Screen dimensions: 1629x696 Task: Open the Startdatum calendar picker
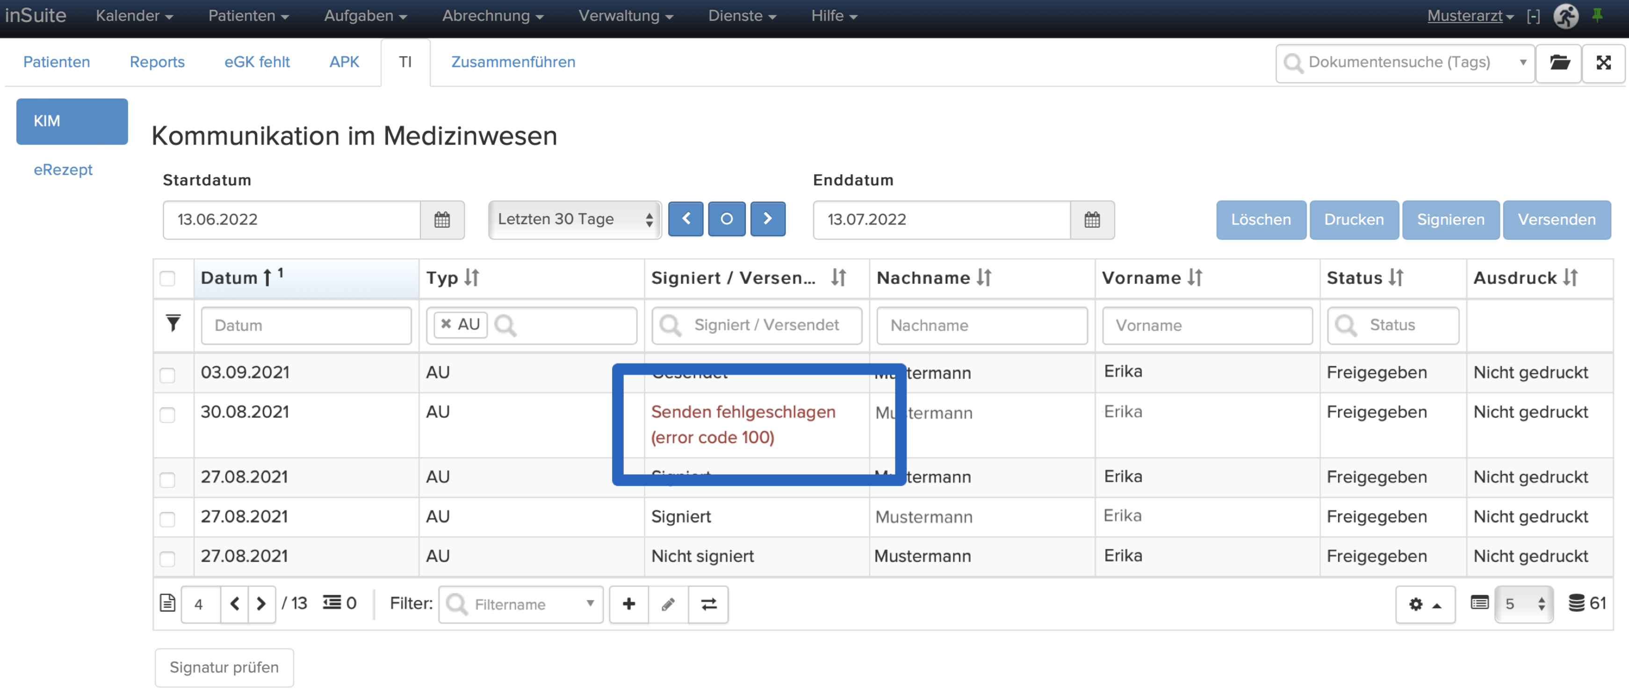pos(442,219)
